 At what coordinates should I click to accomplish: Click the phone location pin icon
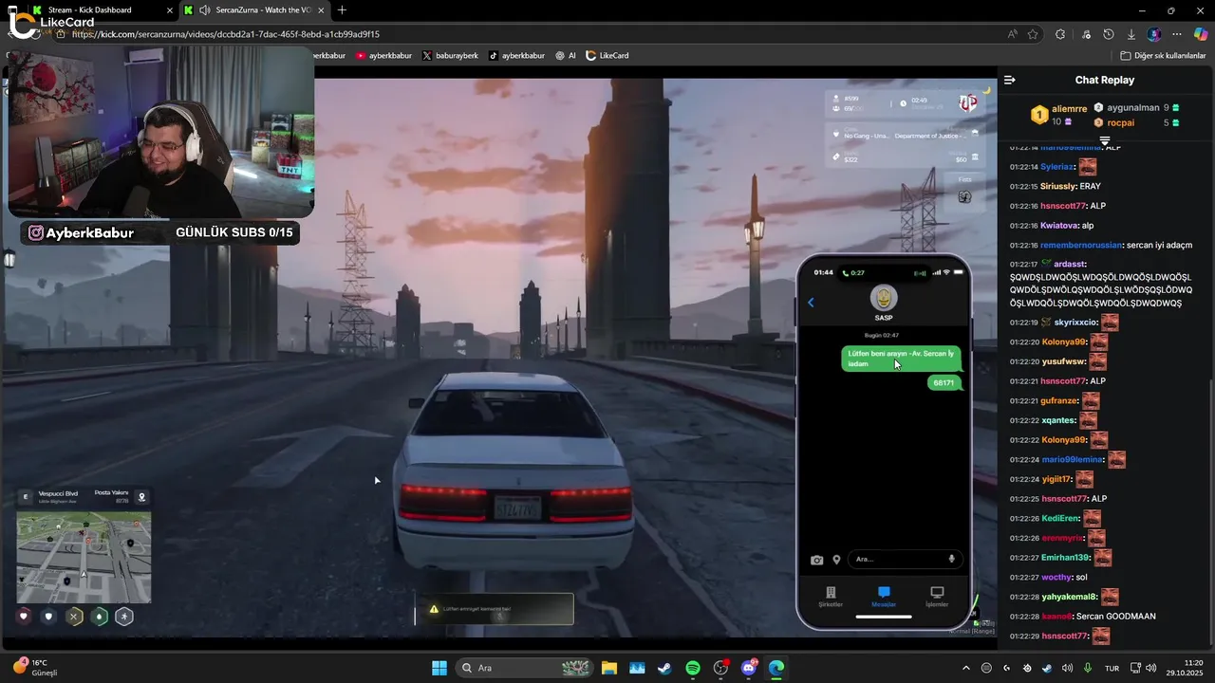coord(836,560)
